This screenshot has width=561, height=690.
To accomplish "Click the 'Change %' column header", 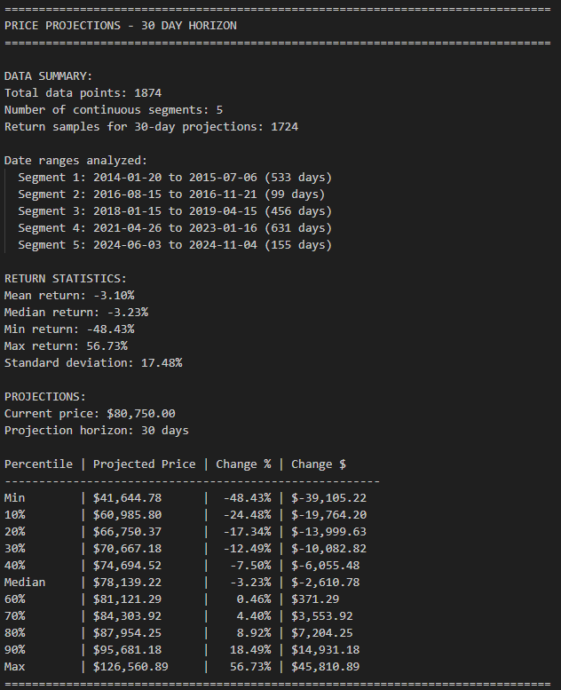I will click(x=243, y=464).
